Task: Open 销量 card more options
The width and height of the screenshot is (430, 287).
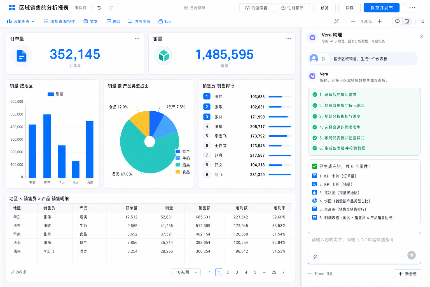Action: [289, 38]
